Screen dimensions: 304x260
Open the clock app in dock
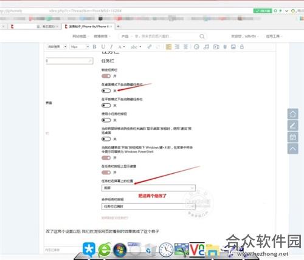pyautogui.click(x=166, y=250)
